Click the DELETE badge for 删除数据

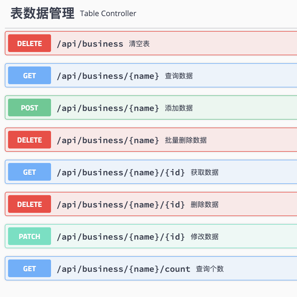point(30,204)
